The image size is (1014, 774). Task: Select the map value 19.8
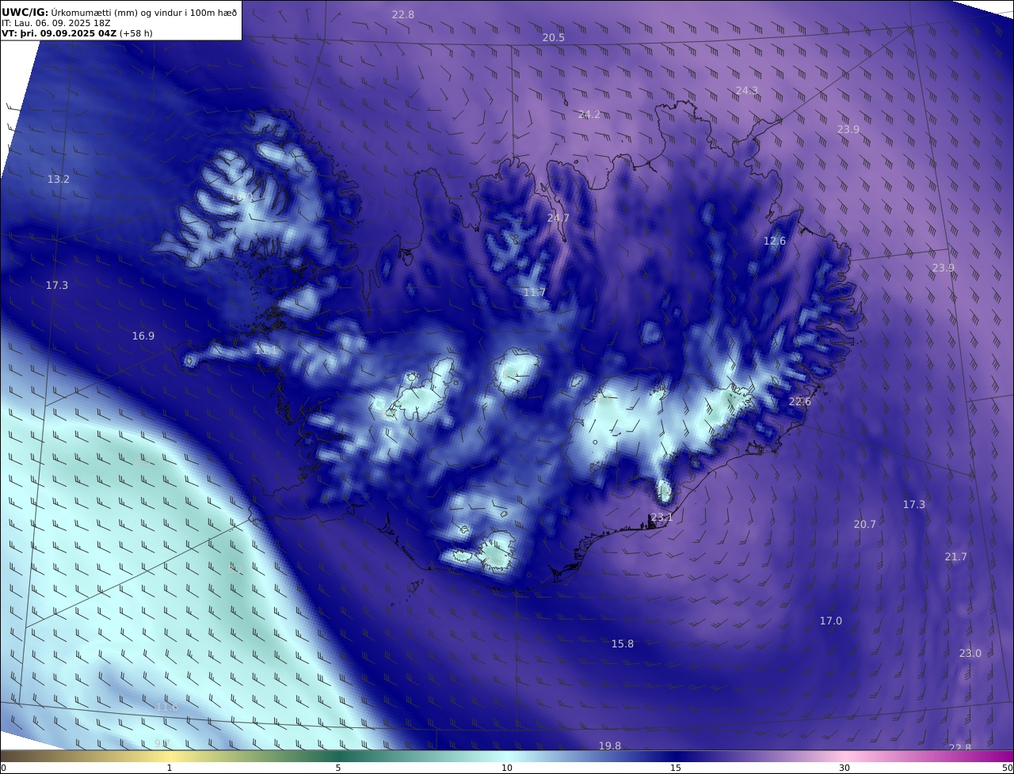(x=610, y=746)
